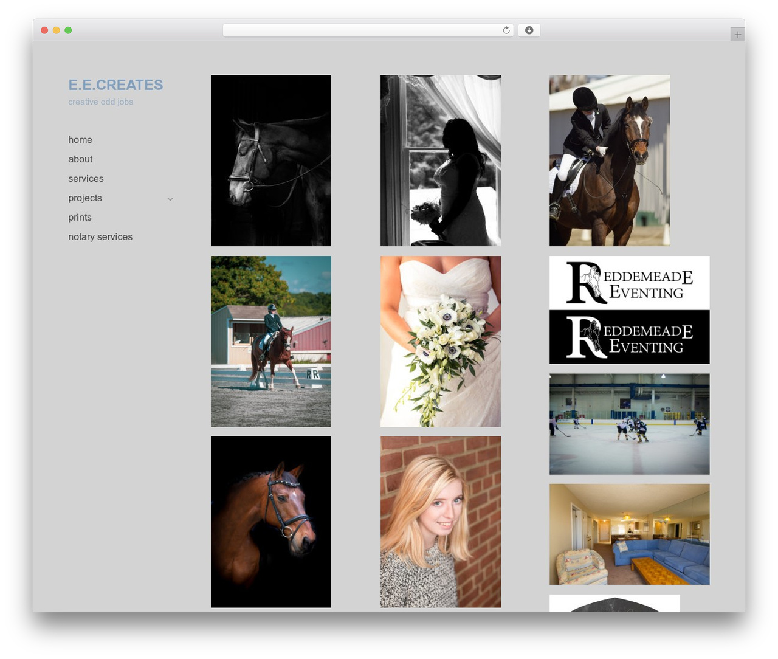Close the browser window
Screen dimensions: 778x659
(x=44, y=30)
